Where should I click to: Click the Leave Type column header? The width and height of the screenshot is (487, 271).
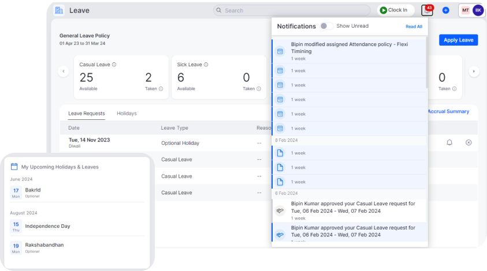[174, 128]
